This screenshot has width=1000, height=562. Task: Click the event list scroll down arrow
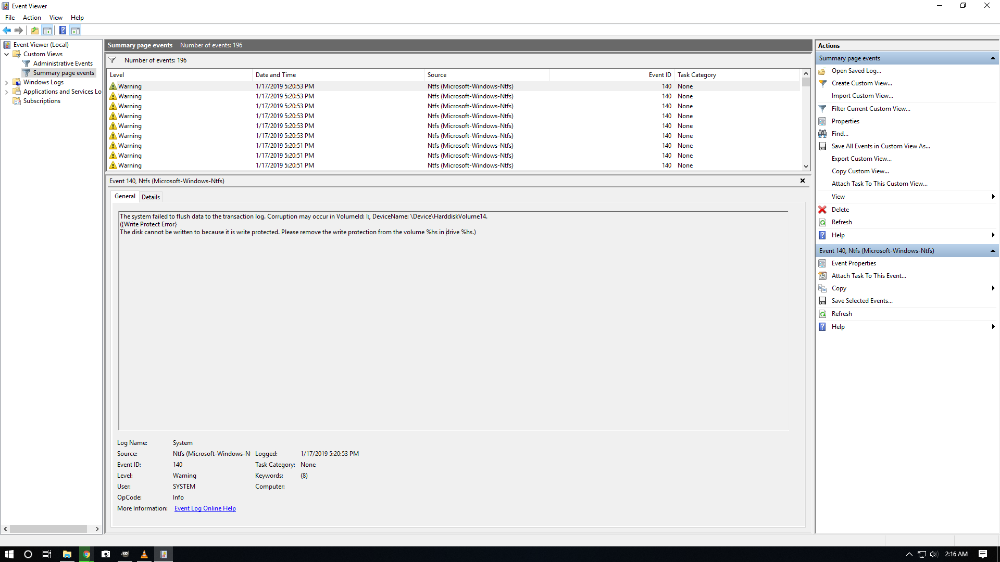[806, 167]
